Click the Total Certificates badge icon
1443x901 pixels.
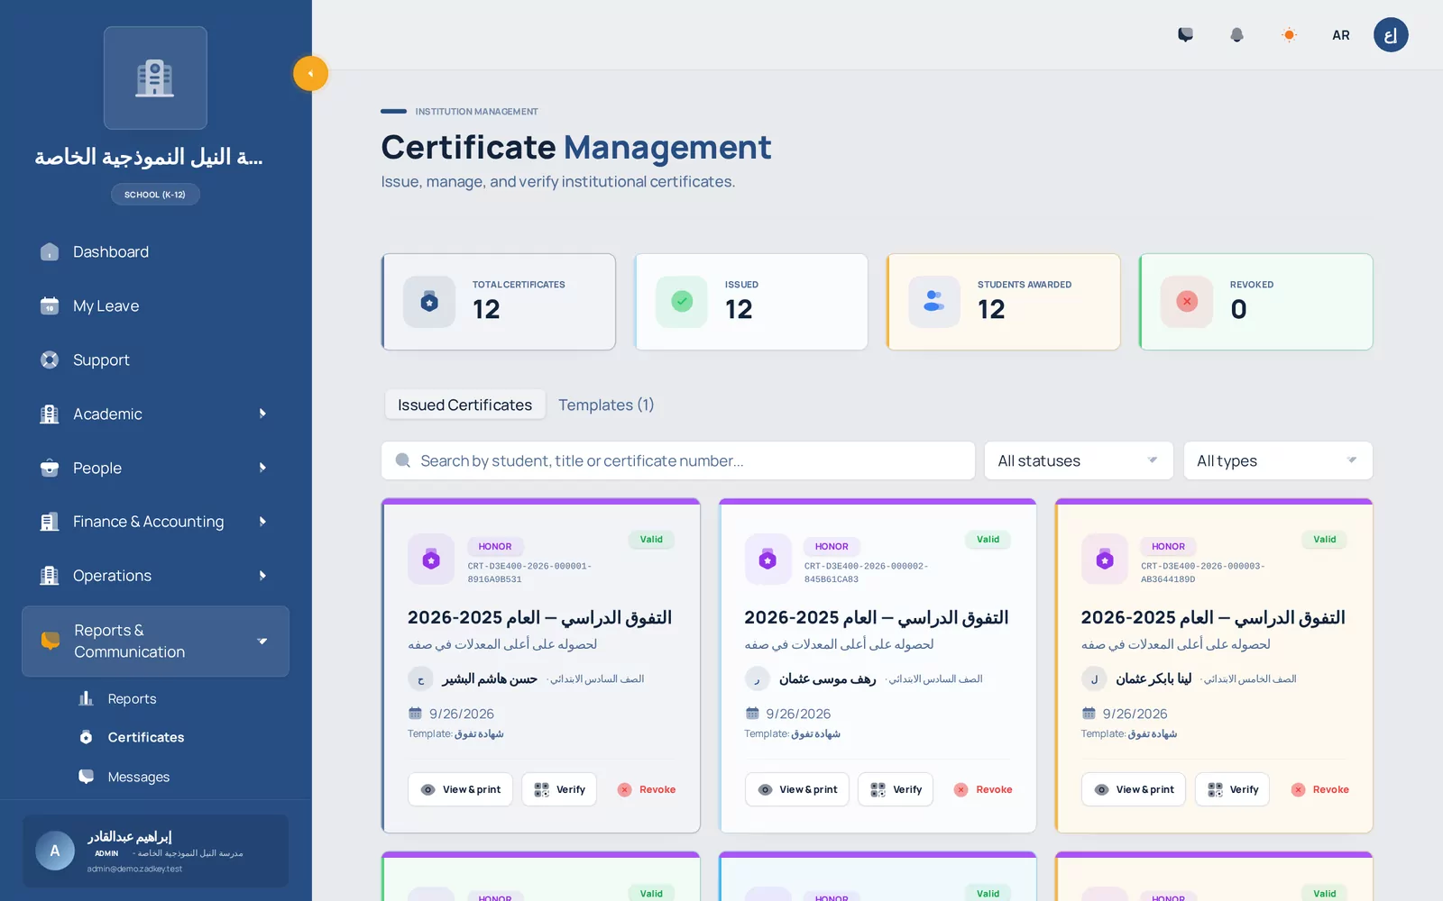(x=429, y=302)
